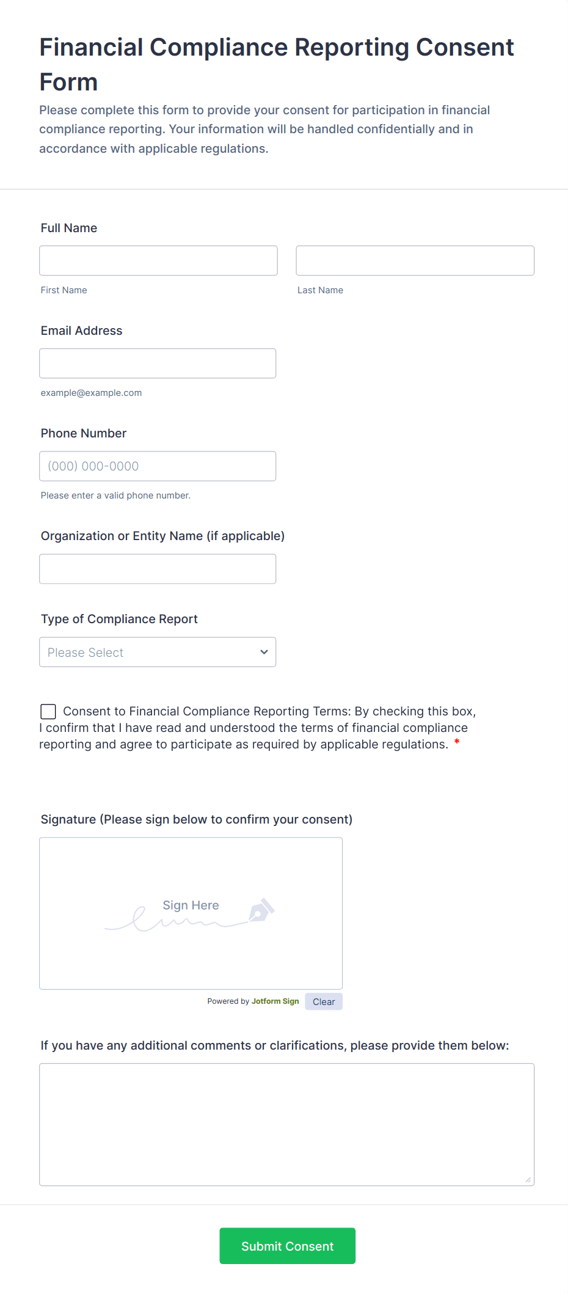The image size is (568, 1294).
Task: Click the textarea resize handle
Action: (x=528, y=1180)
